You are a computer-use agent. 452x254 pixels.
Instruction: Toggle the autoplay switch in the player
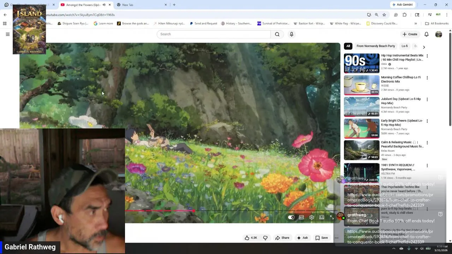coord(291,217)
